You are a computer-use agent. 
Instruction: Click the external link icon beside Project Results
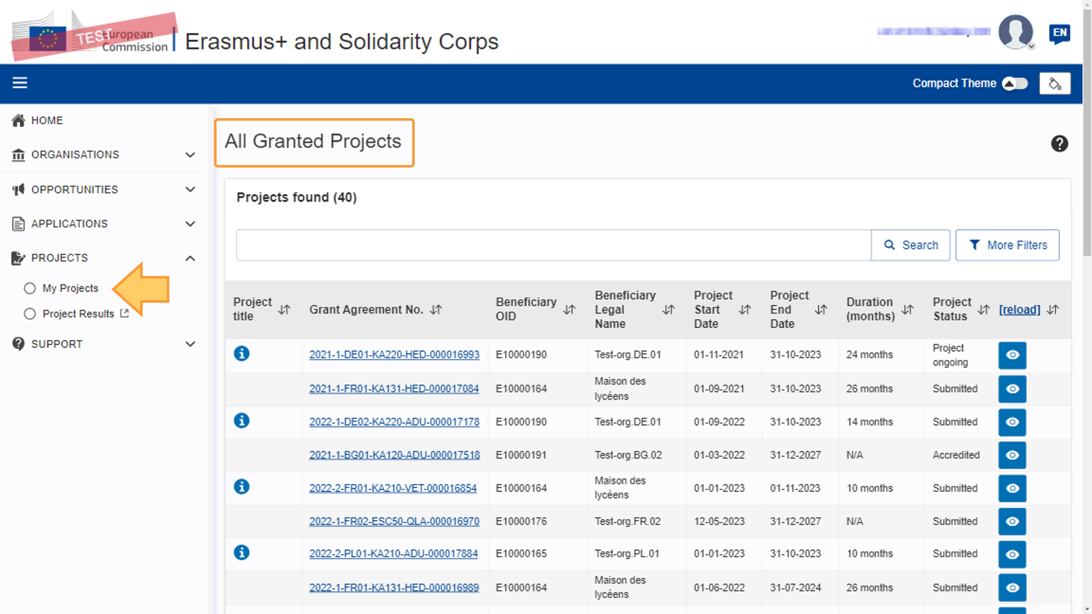(125, 313)
